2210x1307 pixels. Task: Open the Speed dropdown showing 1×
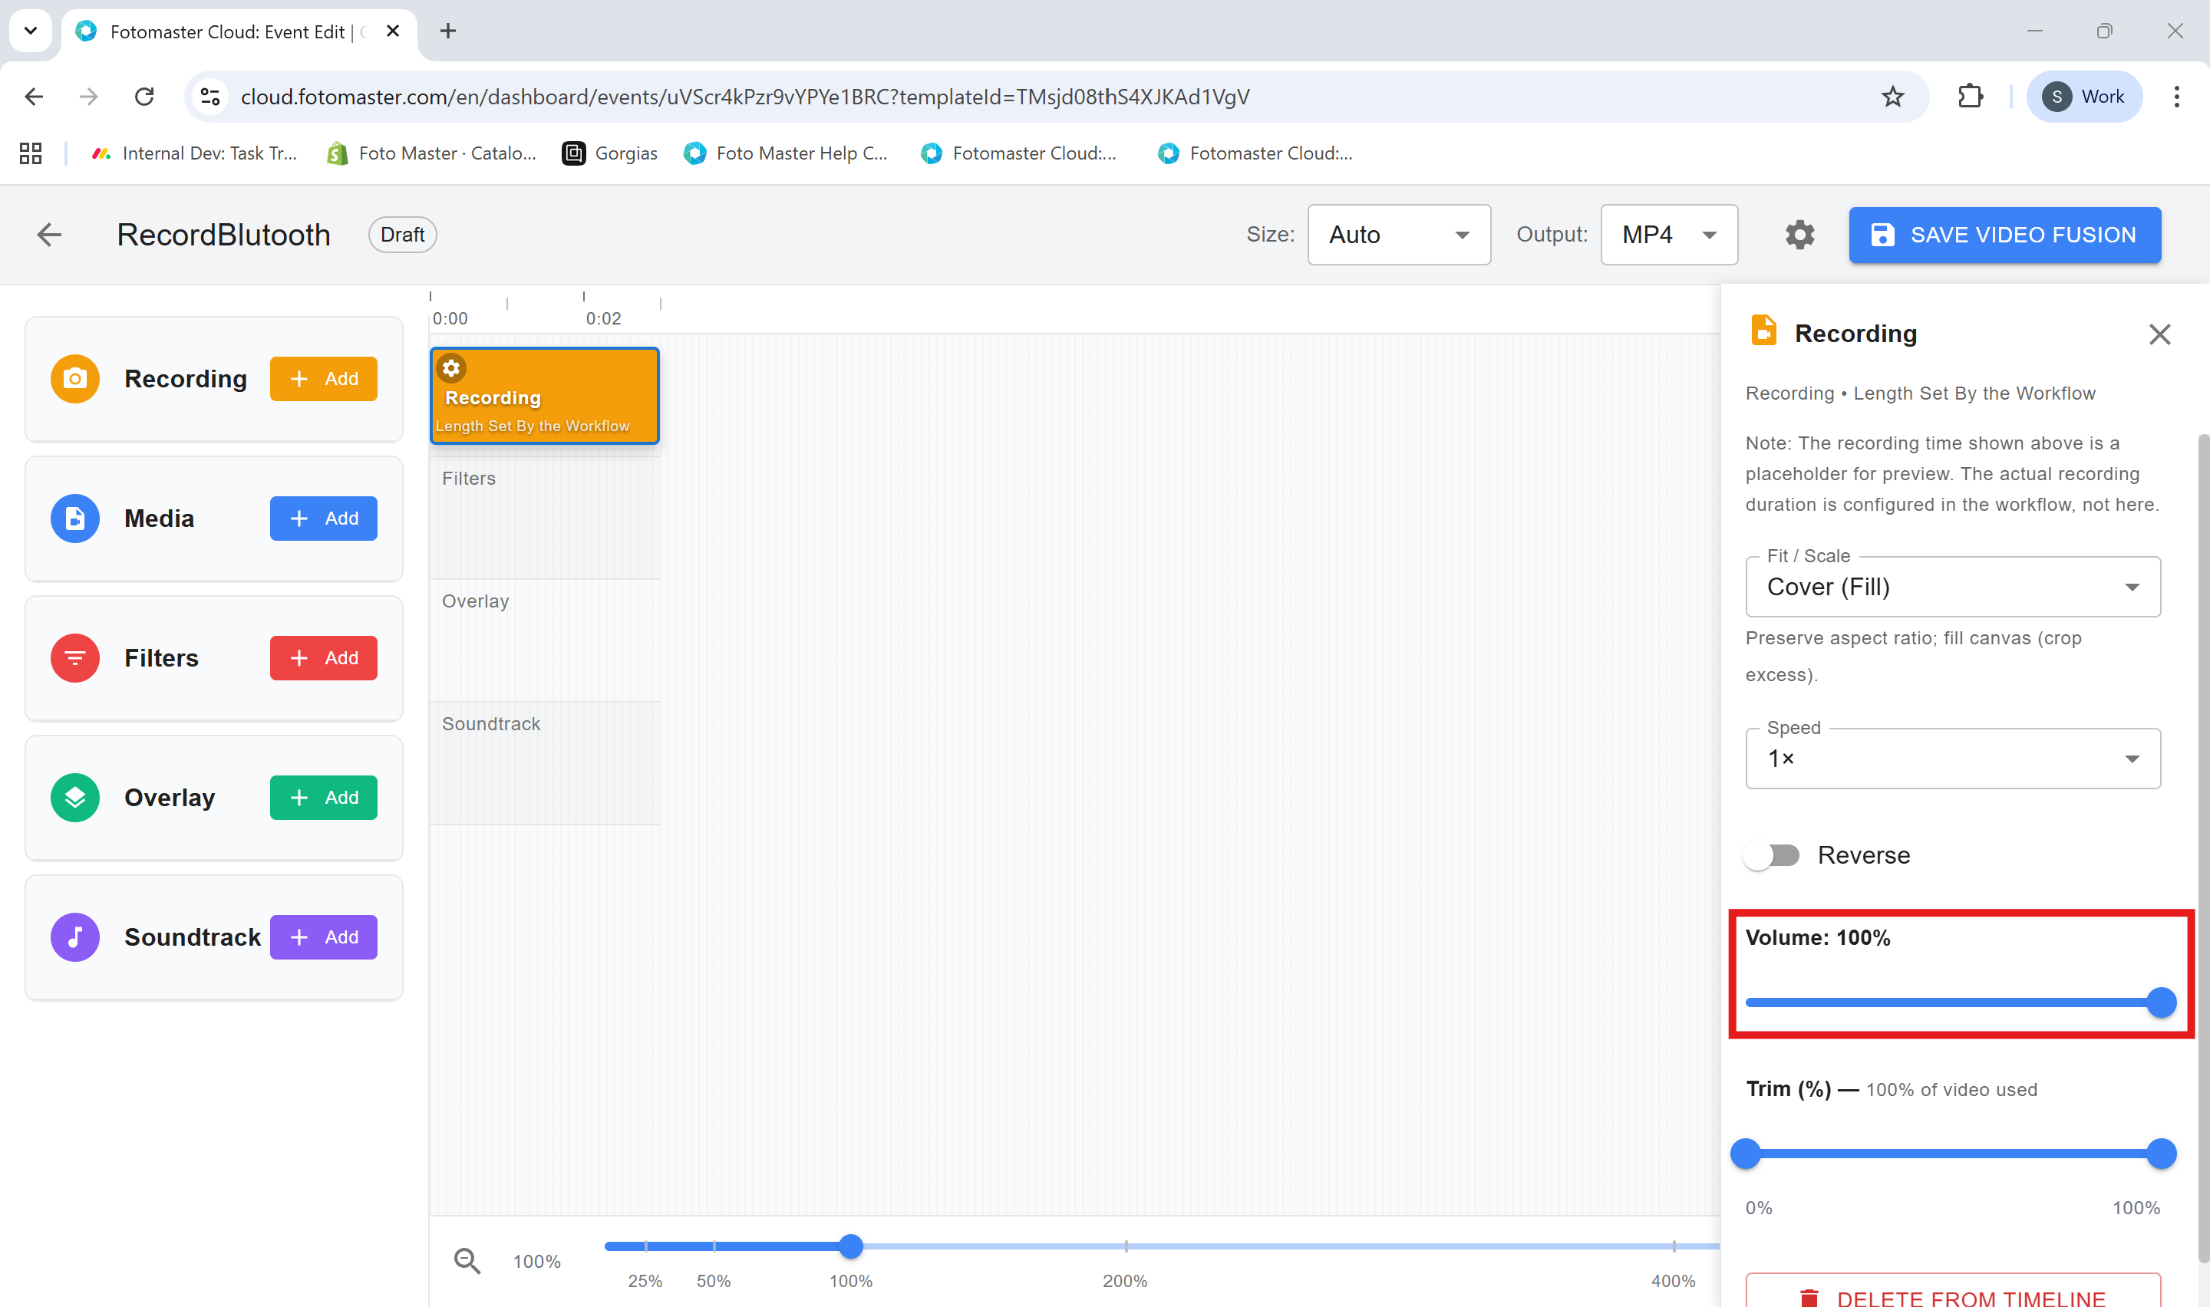point(1952,759)
